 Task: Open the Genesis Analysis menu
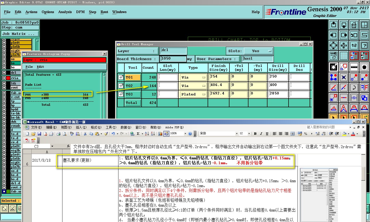(65, 12)
